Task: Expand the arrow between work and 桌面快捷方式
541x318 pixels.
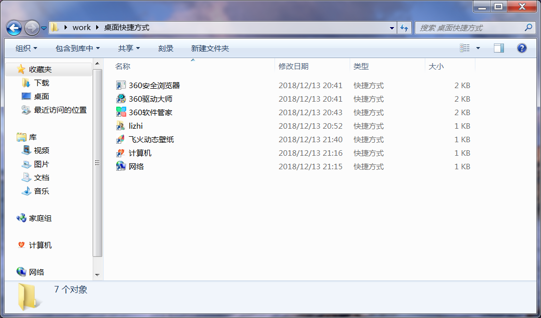Action: click(x=97, y=28)
